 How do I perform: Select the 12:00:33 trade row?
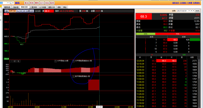tap(167, 73)
